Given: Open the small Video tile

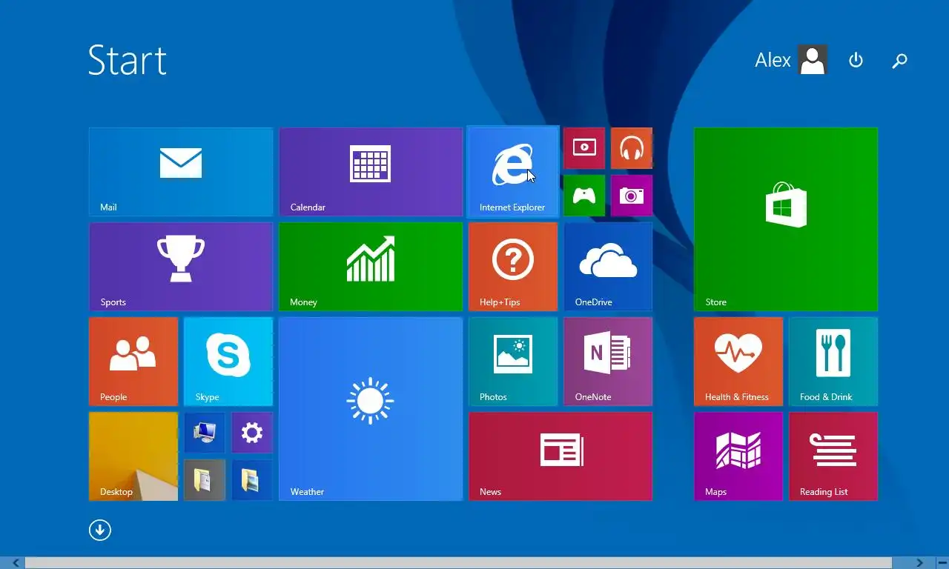Looking at the screenshot, I should [584, 148].
